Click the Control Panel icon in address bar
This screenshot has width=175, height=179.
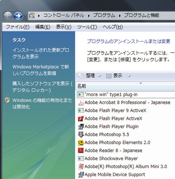pos(32,16)
